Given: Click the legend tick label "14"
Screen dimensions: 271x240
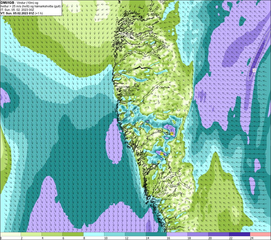Looking at the screenshot, I should pyautogui.click(x=147, y=238).
